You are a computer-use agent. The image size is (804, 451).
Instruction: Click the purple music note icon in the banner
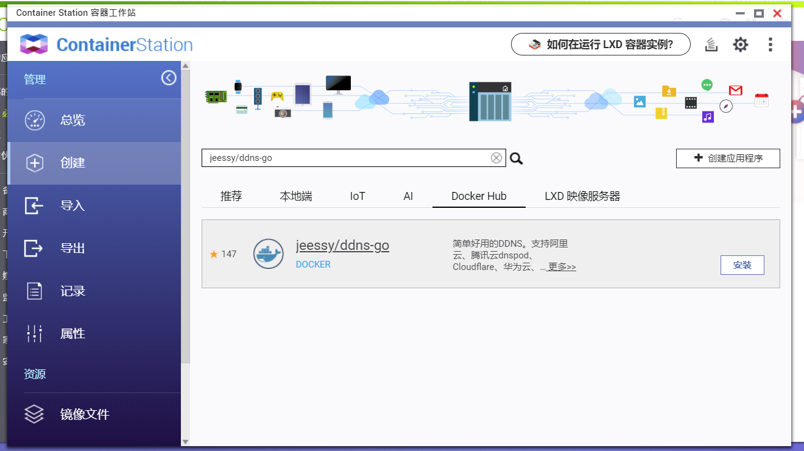tap(707, 116)
